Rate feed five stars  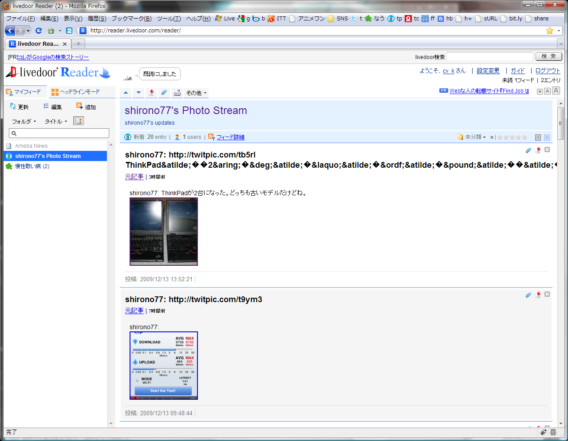525,138
